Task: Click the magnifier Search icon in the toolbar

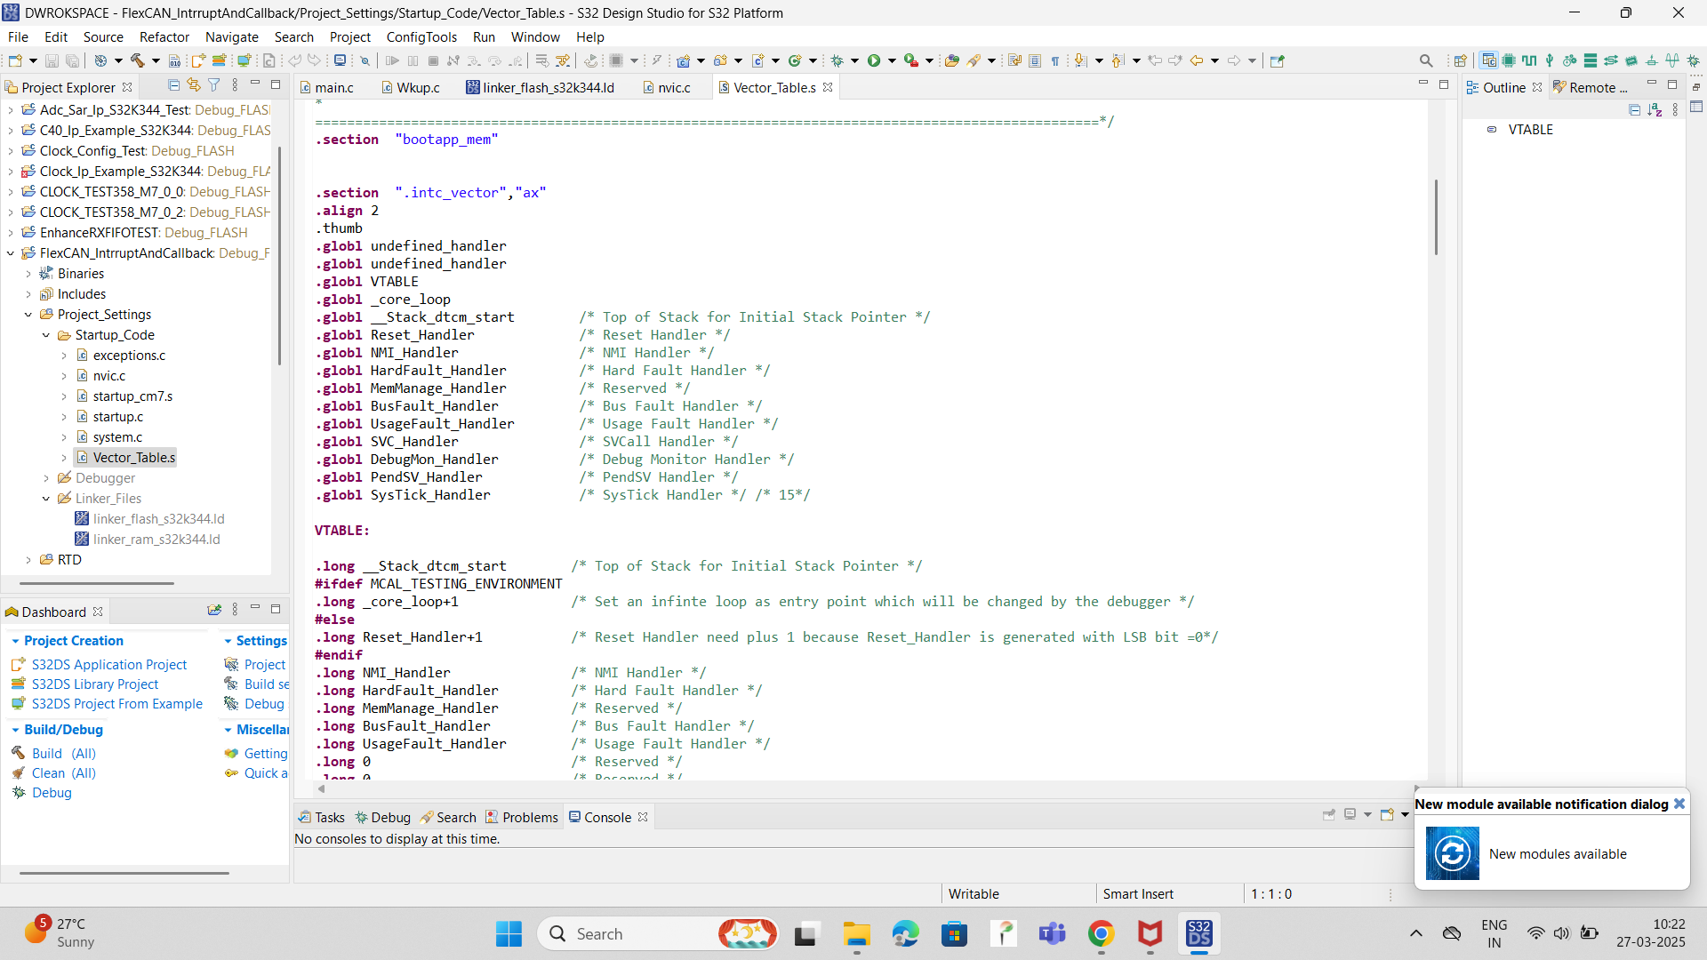Action: [x=1426, y=60]
